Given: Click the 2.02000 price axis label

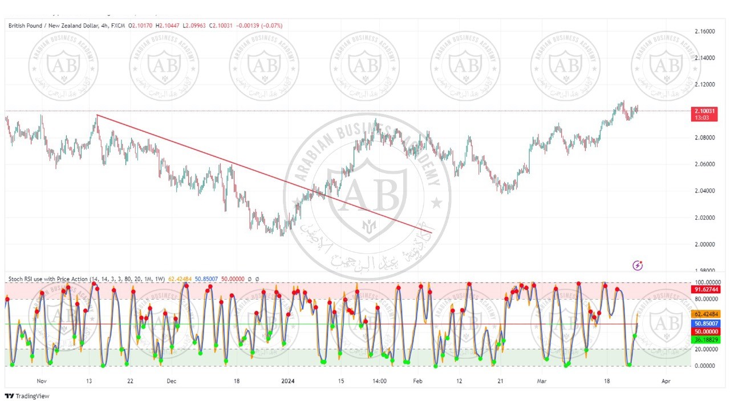Looking at the screenshot, I should (x=704, y=218).
